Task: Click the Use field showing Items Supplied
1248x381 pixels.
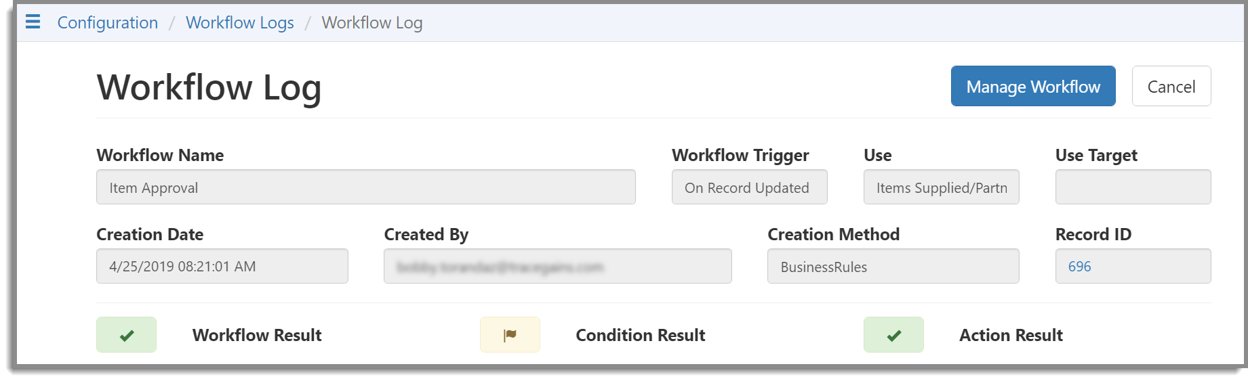Action: pos(941,187)
